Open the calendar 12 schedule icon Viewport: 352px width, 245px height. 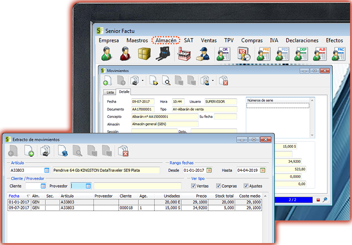point(244,54)
